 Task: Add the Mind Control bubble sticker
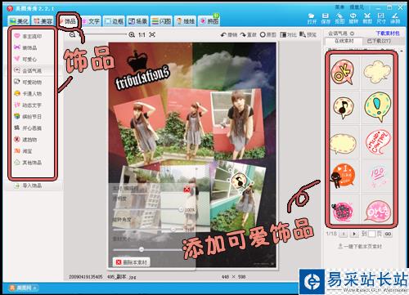378,142
